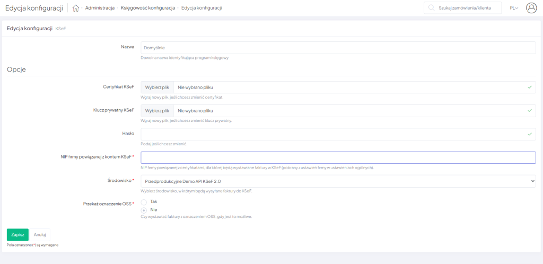Expand the PL language selector
This screenshot has width=543, height=264.
coord(513,8)
